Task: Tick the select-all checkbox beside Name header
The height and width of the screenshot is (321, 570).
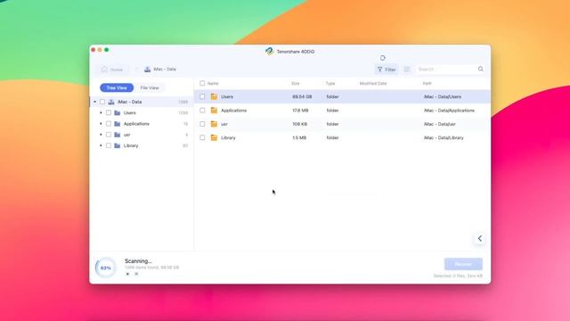Action: (202, 83)
